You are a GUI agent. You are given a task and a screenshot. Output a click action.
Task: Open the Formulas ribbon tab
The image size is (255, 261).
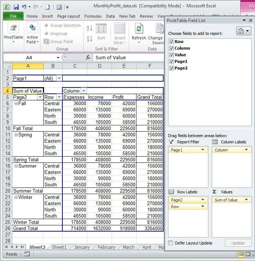pyautogui.click(x=93, y=16)
